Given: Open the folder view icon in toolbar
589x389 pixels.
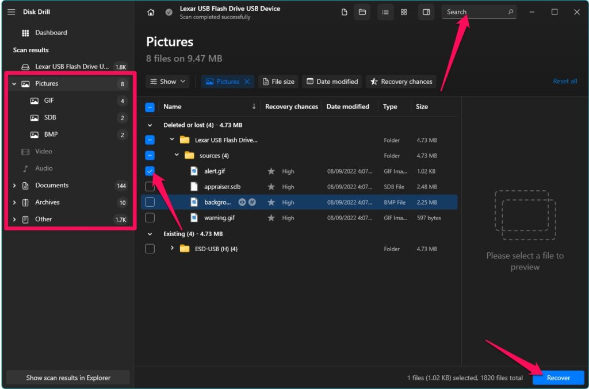Looking at the screenshot, I should point(362,11).
